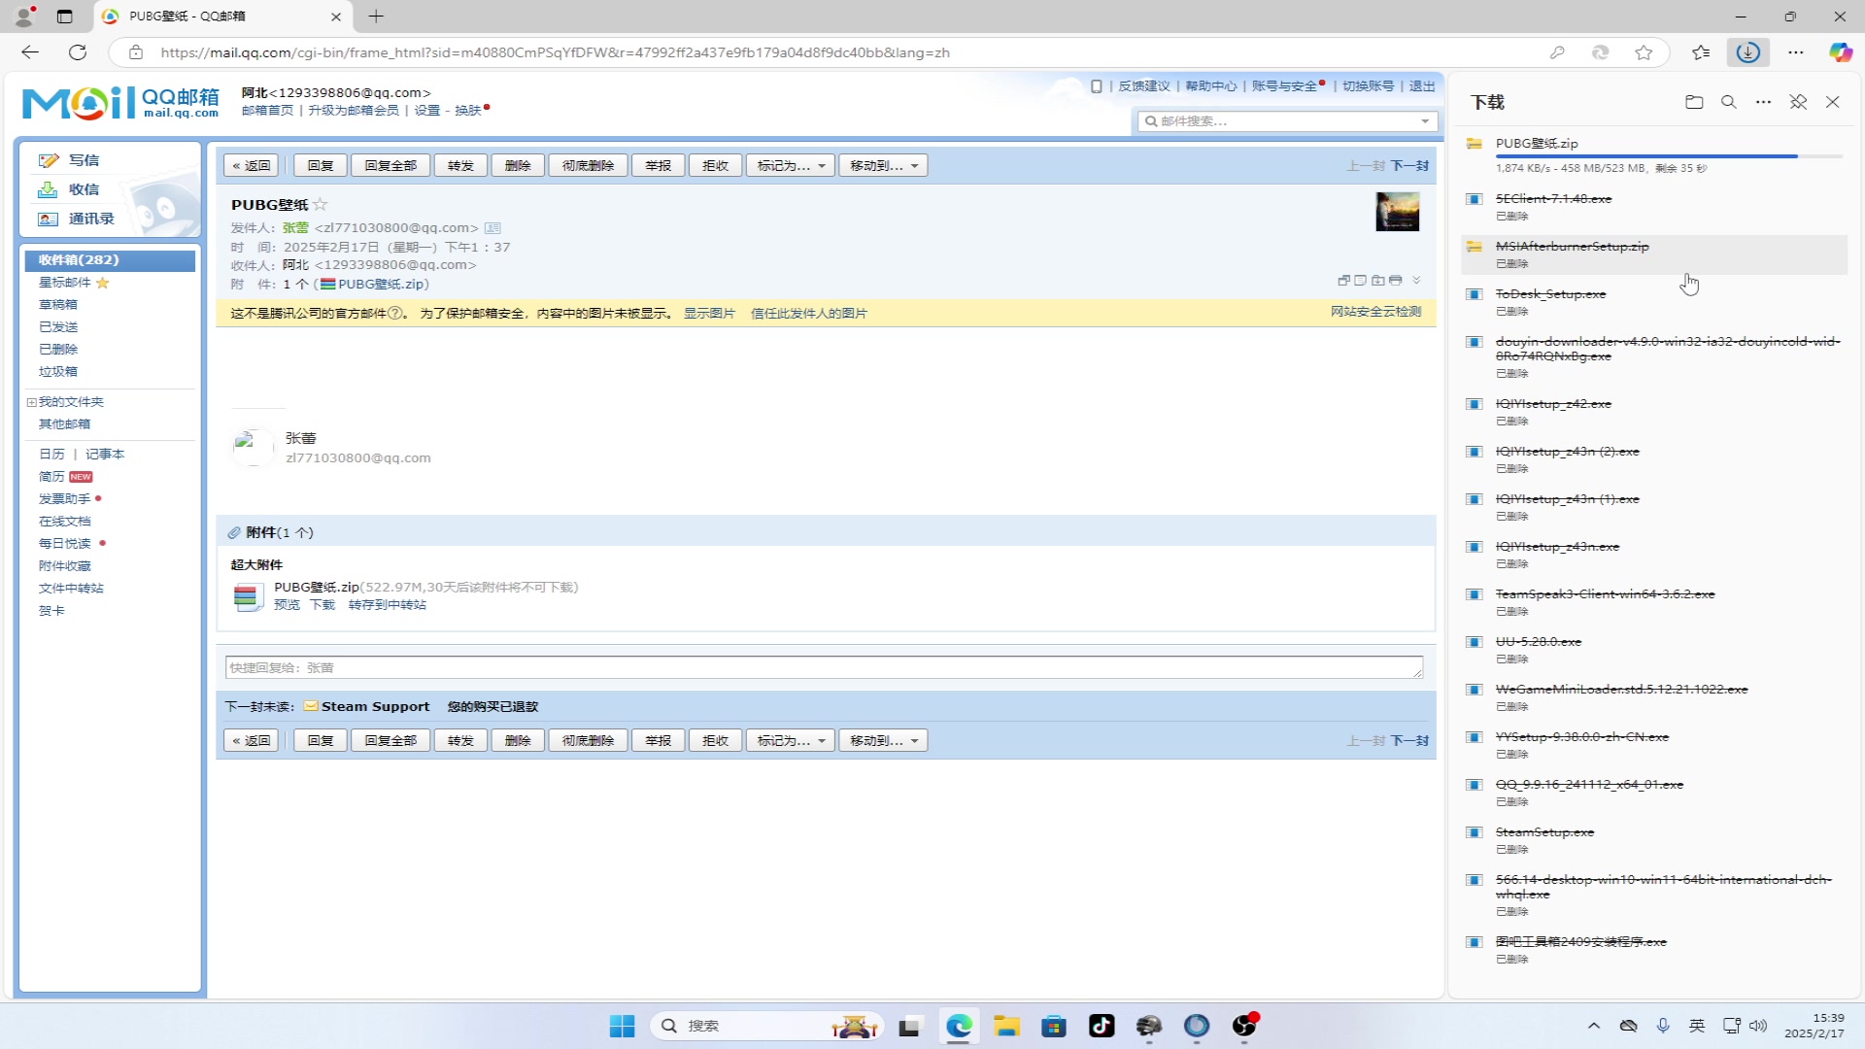
Task: Click 退出 logout link
Action: click(1422, 86)
